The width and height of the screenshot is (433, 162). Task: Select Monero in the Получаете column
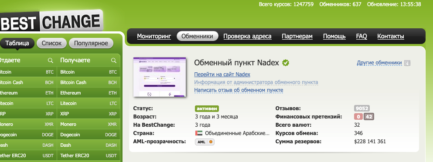(x=89, y=124)
